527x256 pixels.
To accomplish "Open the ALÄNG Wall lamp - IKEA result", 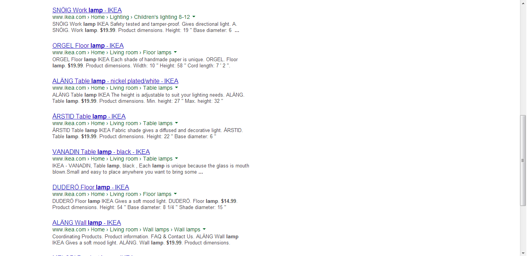I will pos(87,223).
